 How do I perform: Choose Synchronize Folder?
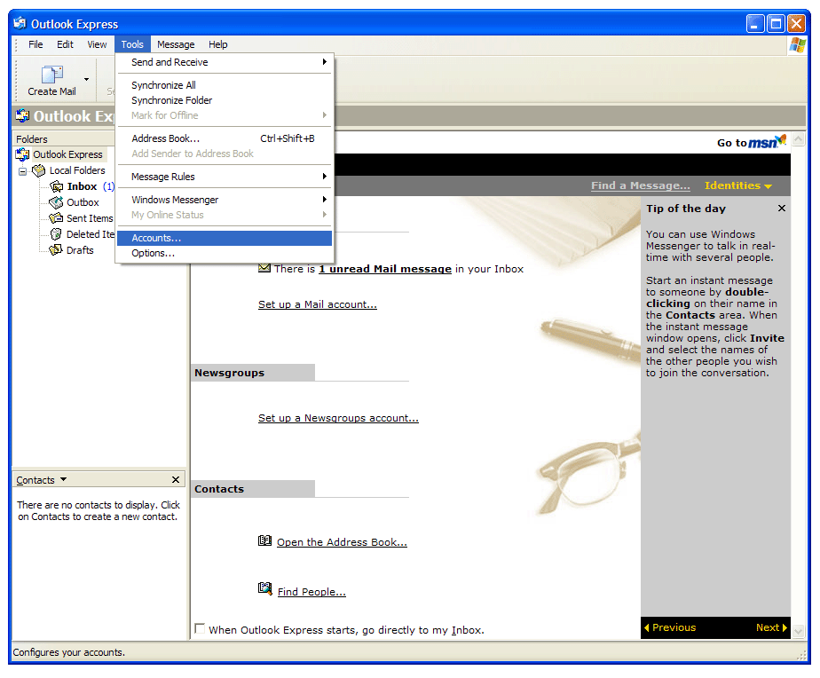[225, 100]
